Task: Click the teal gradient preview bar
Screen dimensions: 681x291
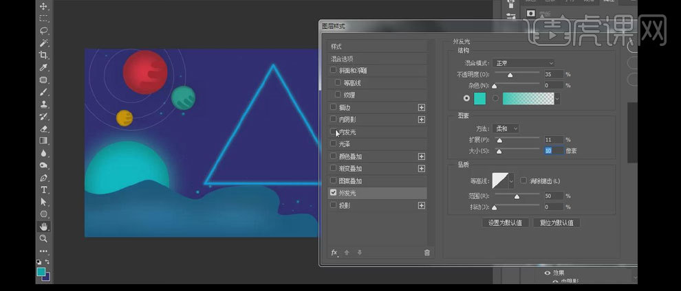Action: tap(528, 99)
